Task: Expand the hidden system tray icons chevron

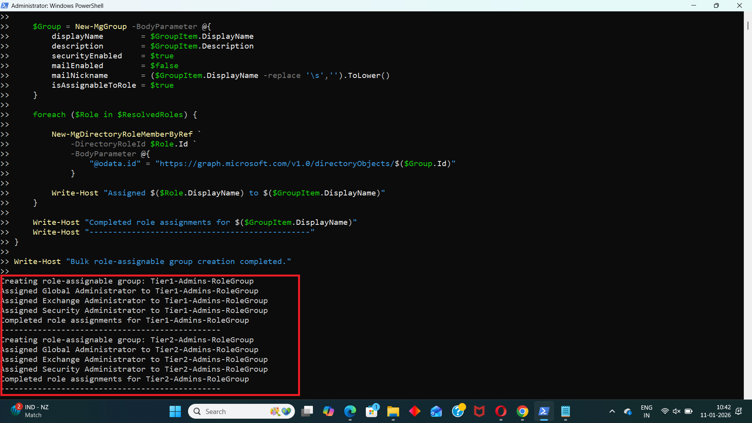Action: (x=612, y=411)
